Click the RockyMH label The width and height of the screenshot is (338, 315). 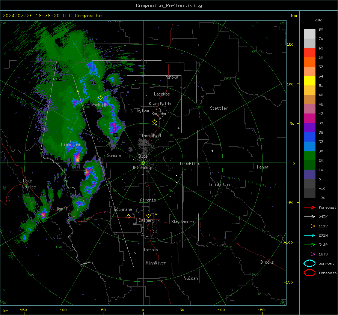coord(99,105)
